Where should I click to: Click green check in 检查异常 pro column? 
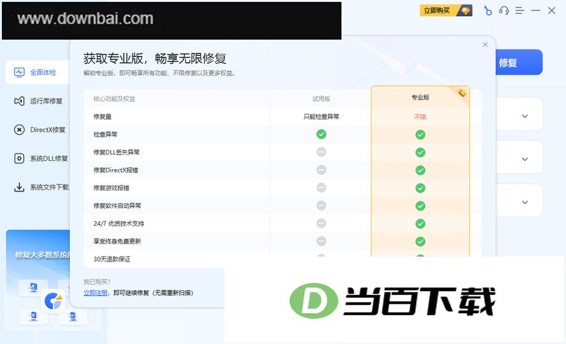pos(420,135)
